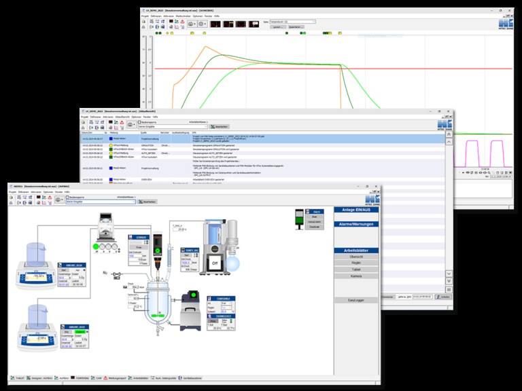Open Übersicht worksheet button
This screenshot has width=522, height=391.
point(356,257)
